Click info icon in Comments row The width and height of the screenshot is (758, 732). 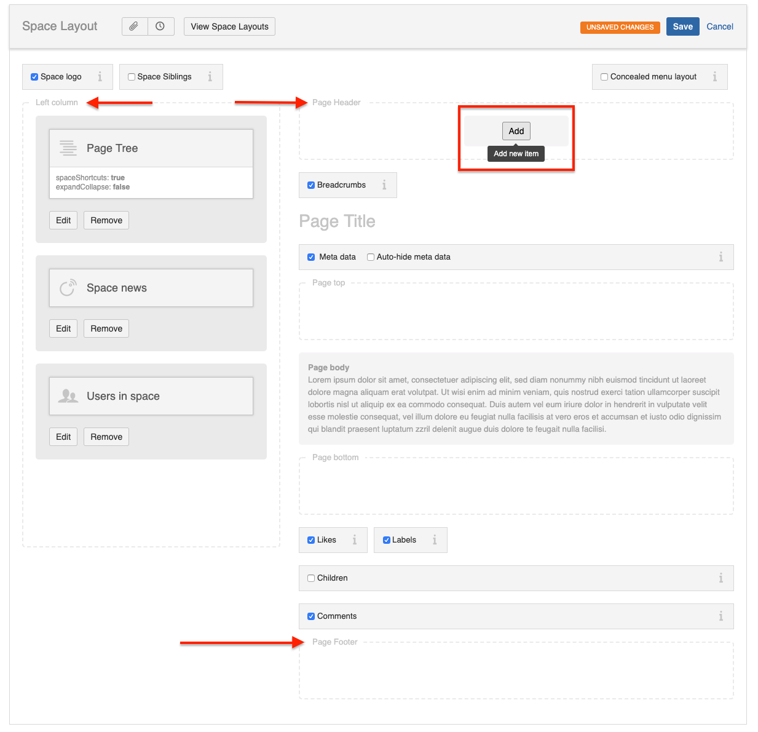tap(720, 616)
